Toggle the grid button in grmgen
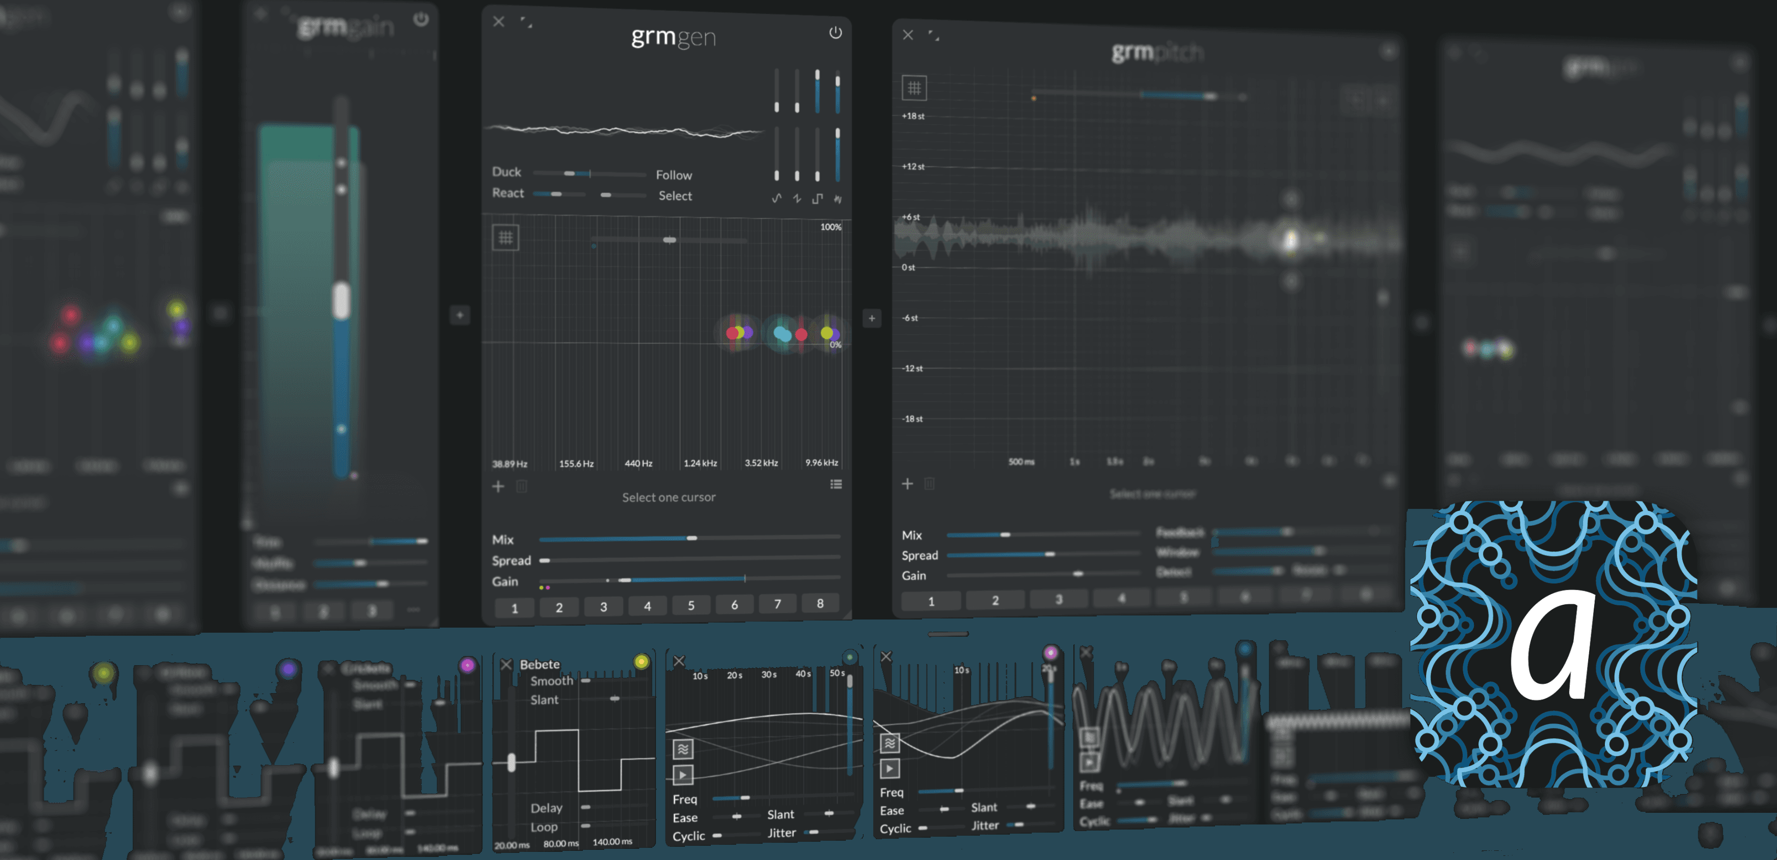 506,238
